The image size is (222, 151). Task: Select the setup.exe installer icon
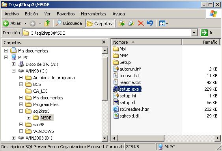tap(116, 89)
